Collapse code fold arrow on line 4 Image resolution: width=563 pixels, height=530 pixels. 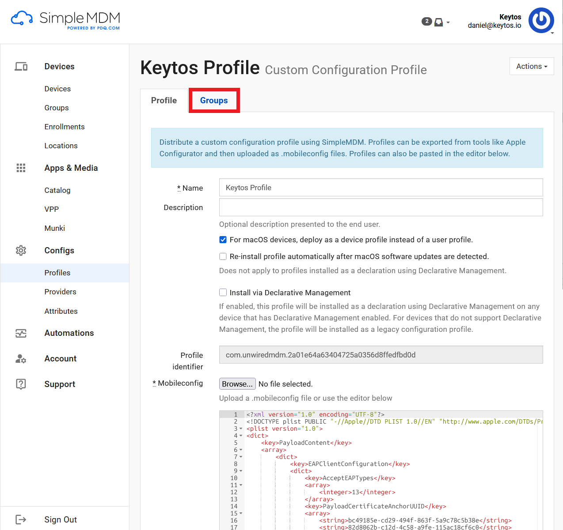coord(241,436)
